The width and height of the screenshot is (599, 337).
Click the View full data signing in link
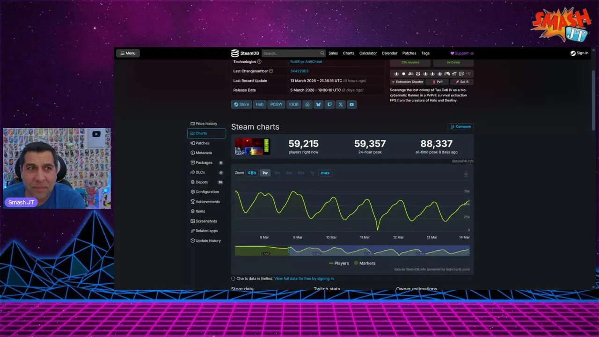(x=304, y=278)
